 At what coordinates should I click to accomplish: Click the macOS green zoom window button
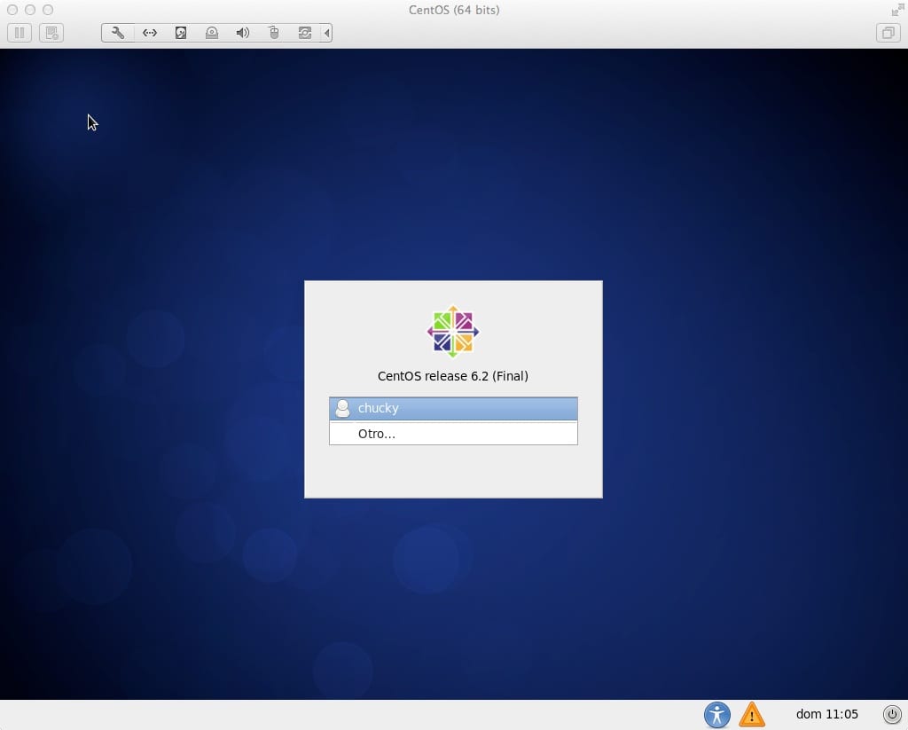(x=48, y=10)
